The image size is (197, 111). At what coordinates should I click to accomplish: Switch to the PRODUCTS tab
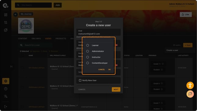pos(61,39)
